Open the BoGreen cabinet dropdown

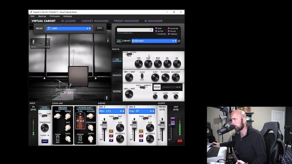(x=154, y=41)
